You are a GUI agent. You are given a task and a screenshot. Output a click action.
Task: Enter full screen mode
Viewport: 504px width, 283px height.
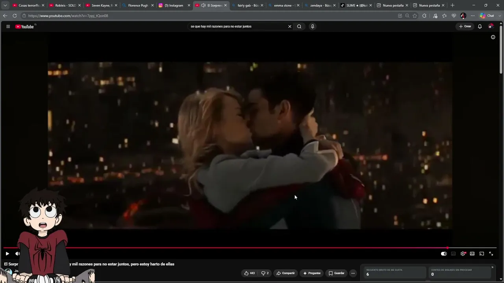click(x=491, y=254)
